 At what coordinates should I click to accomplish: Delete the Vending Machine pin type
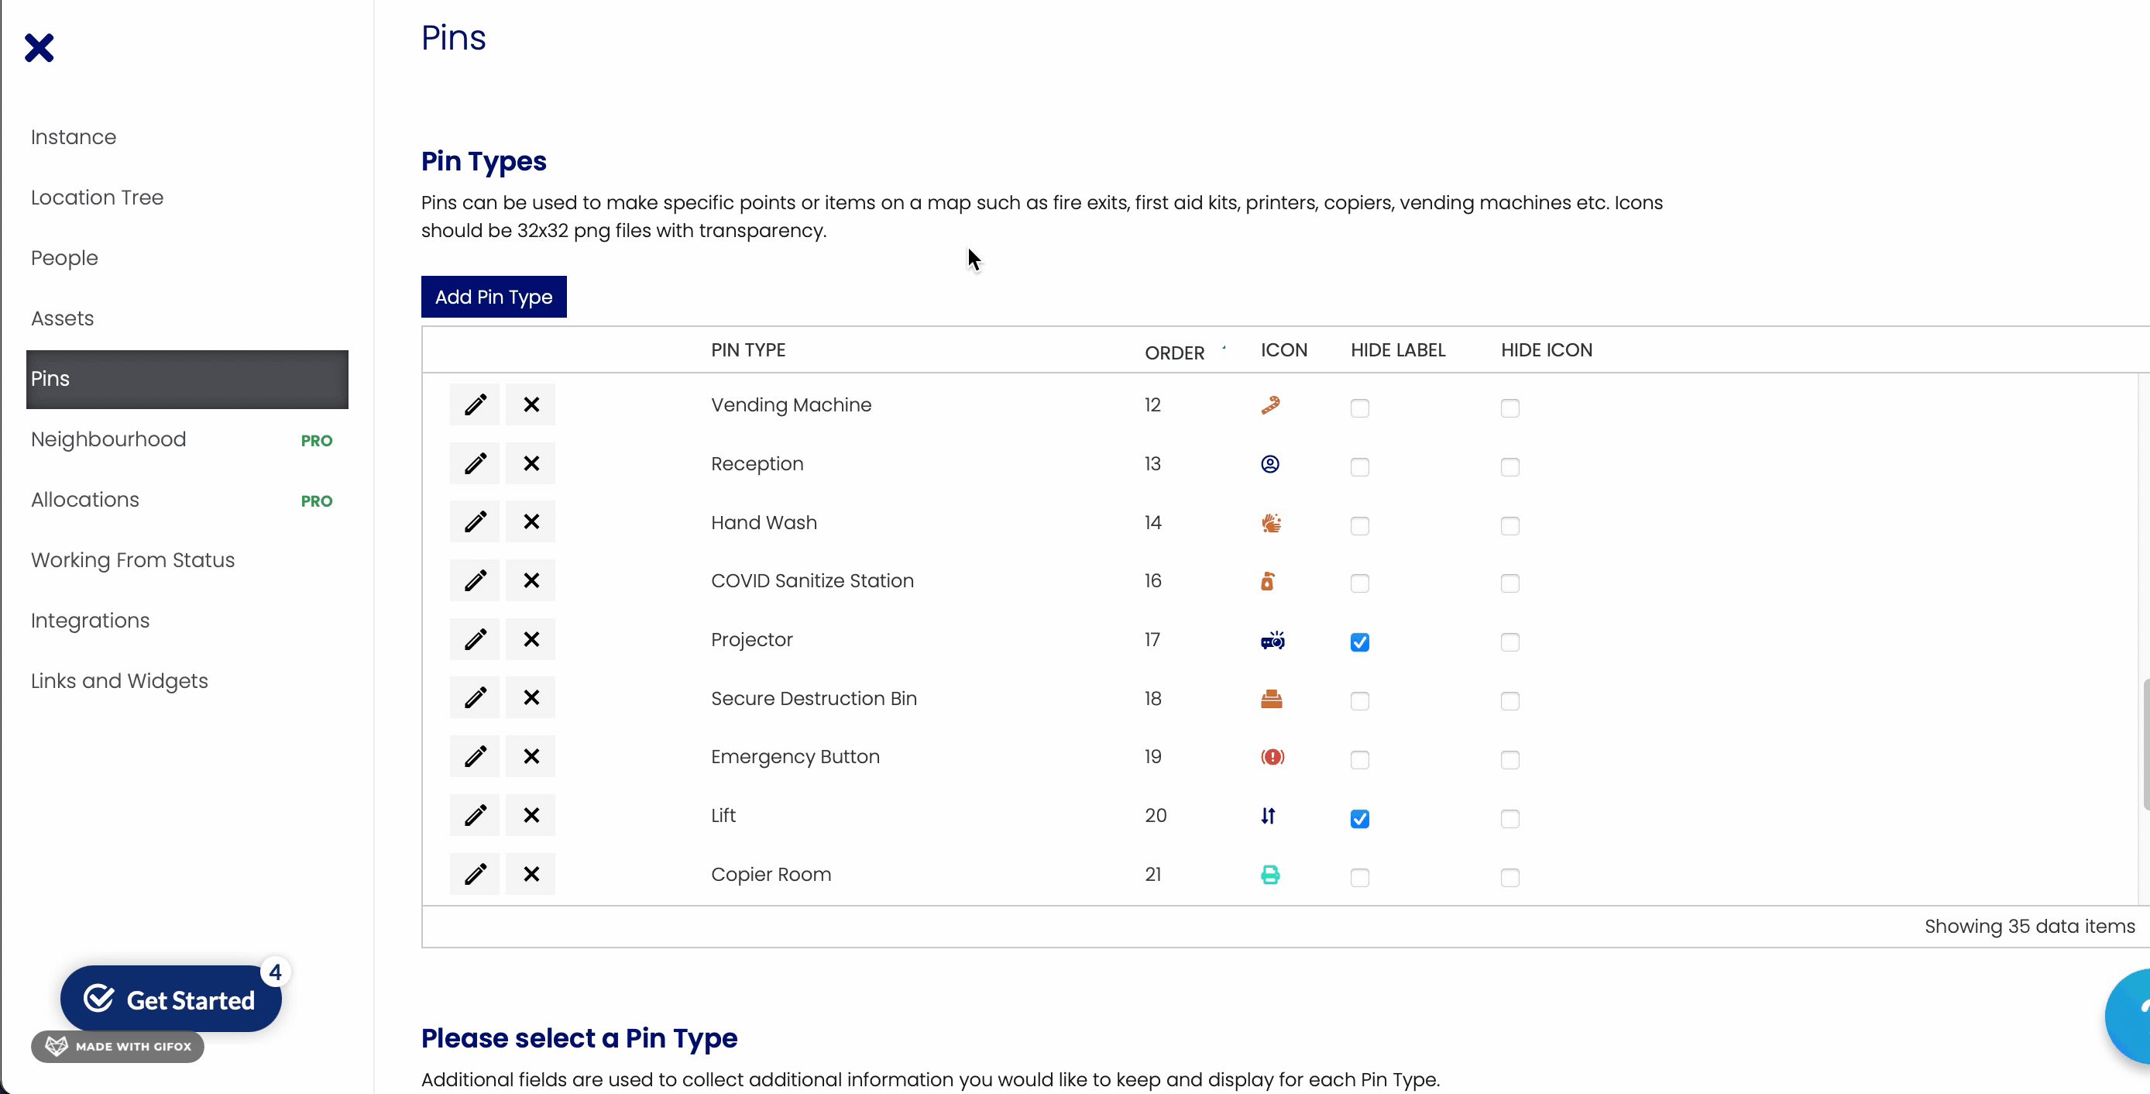click(531, 405)
